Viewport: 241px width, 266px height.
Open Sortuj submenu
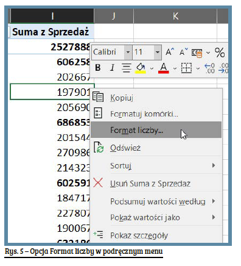pyautogui.click(x=156, y=165)
